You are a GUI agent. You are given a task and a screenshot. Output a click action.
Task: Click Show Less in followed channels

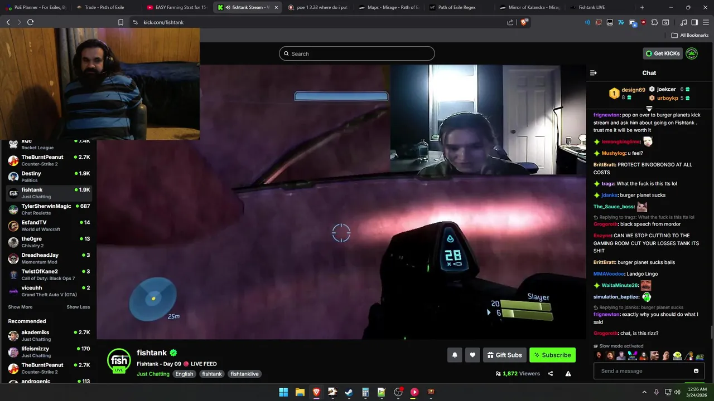click(x=78, y=307)
